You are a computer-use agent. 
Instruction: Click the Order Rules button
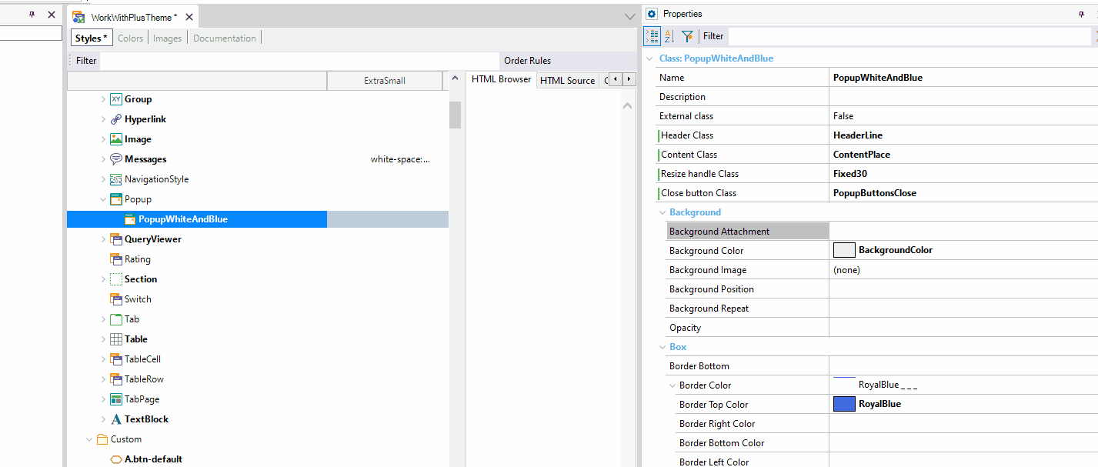click(527, 60)
